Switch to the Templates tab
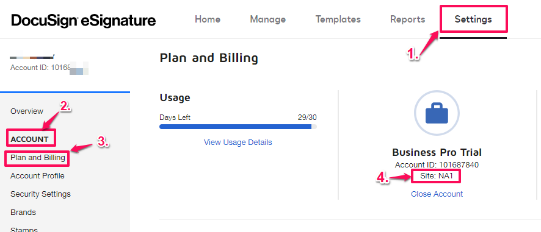Image resolution: width=541 pixels, height=232 pixels. pos(338,19)
